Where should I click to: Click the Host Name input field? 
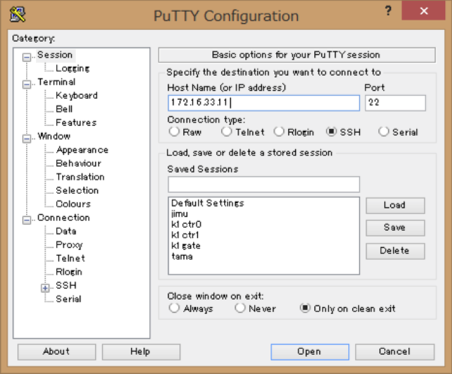click(263, 103)
